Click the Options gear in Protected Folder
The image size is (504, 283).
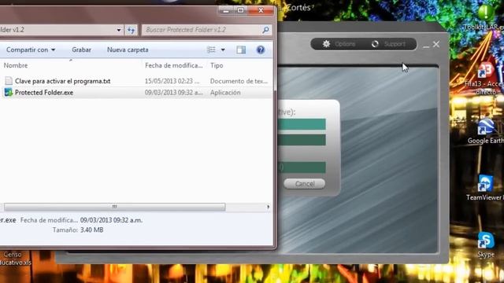tap(326, 44)
